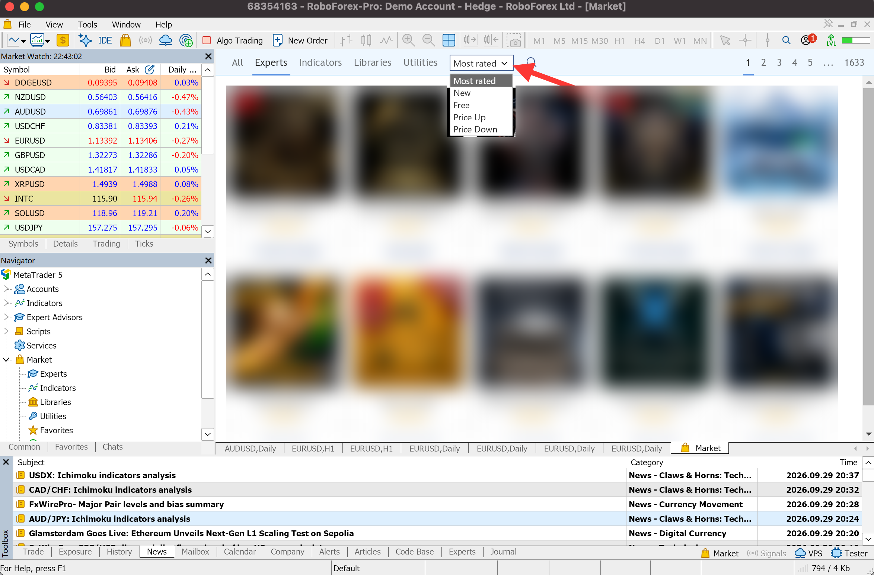The image size is (874, 575).
Task: Click the toolbar search magnifier icon
Action: [786, 40]
